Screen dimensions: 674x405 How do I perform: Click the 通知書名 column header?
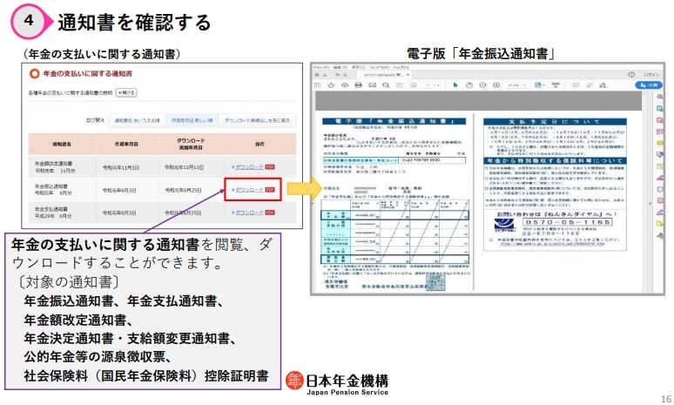point(62,144)
